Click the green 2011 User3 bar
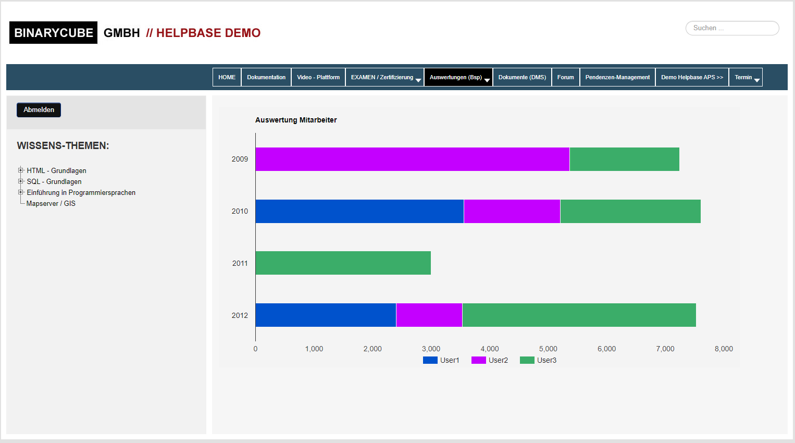795x443 pixels. (x=343, y=263)
